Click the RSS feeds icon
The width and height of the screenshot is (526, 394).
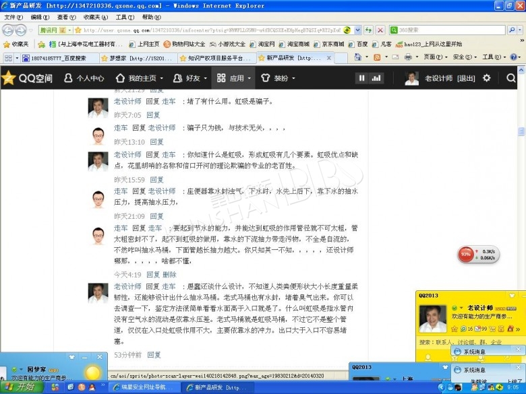[377, 57]
